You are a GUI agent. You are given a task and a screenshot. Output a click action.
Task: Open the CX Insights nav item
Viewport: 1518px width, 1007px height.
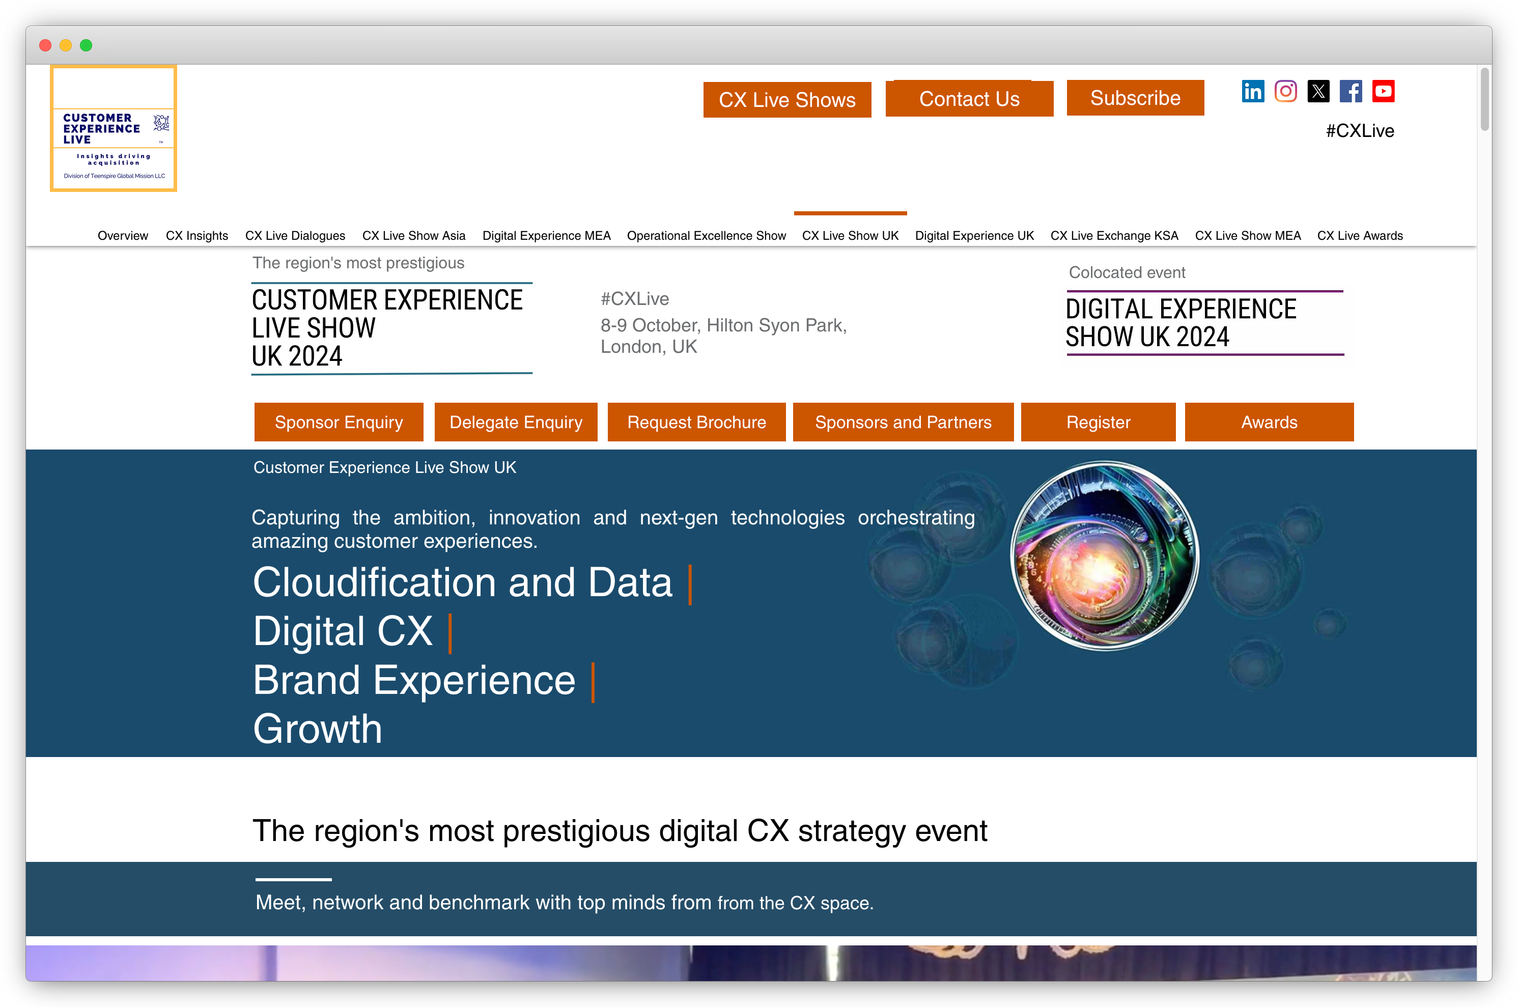point(197,236)
